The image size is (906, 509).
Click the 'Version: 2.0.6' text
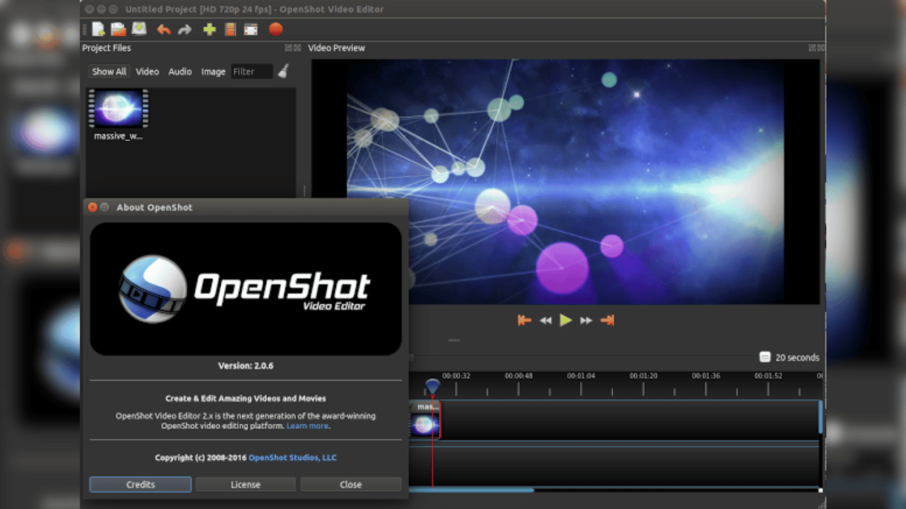(x=246, y=366)
